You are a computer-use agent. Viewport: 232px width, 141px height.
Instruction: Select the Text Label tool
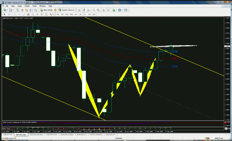pyautogui.click(x=42, y=14)
